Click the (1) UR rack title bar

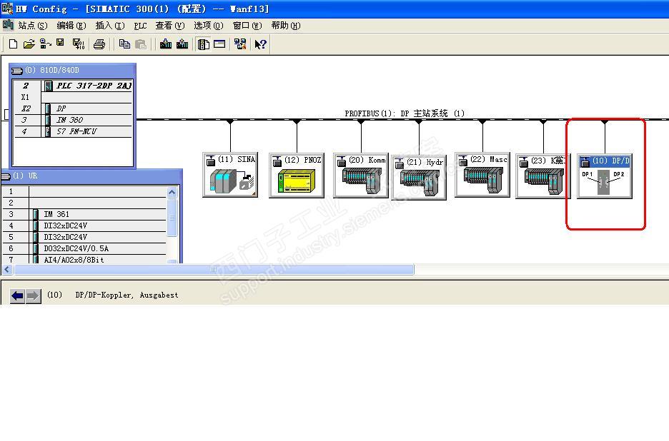[x=91, y=176]
